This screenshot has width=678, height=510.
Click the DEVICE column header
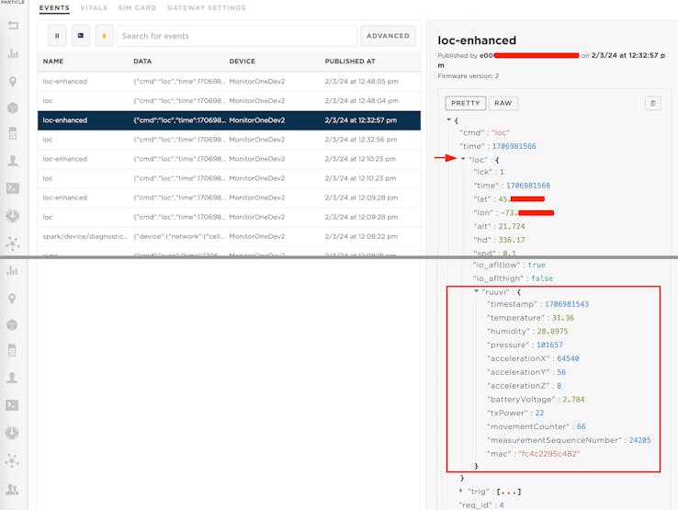pyautogui.click(x=243, y=62)
